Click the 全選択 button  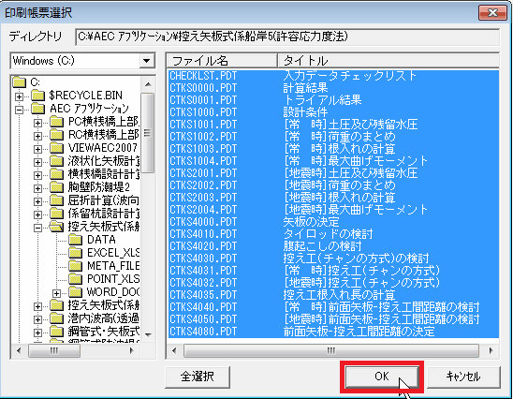coord(198,377)
